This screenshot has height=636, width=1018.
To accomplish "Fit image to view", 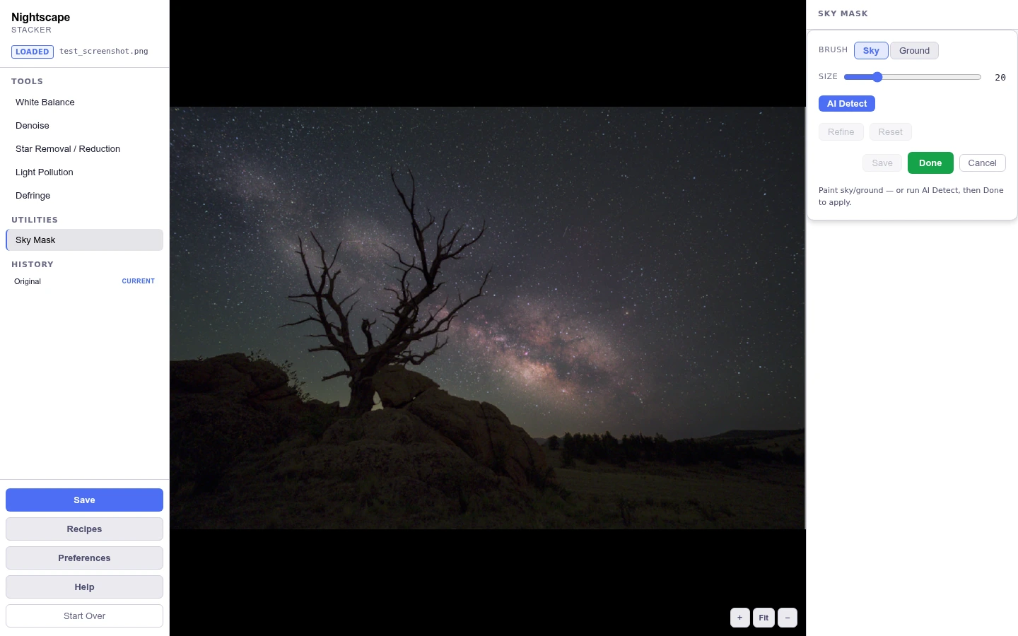I will (x=763, y=618).
